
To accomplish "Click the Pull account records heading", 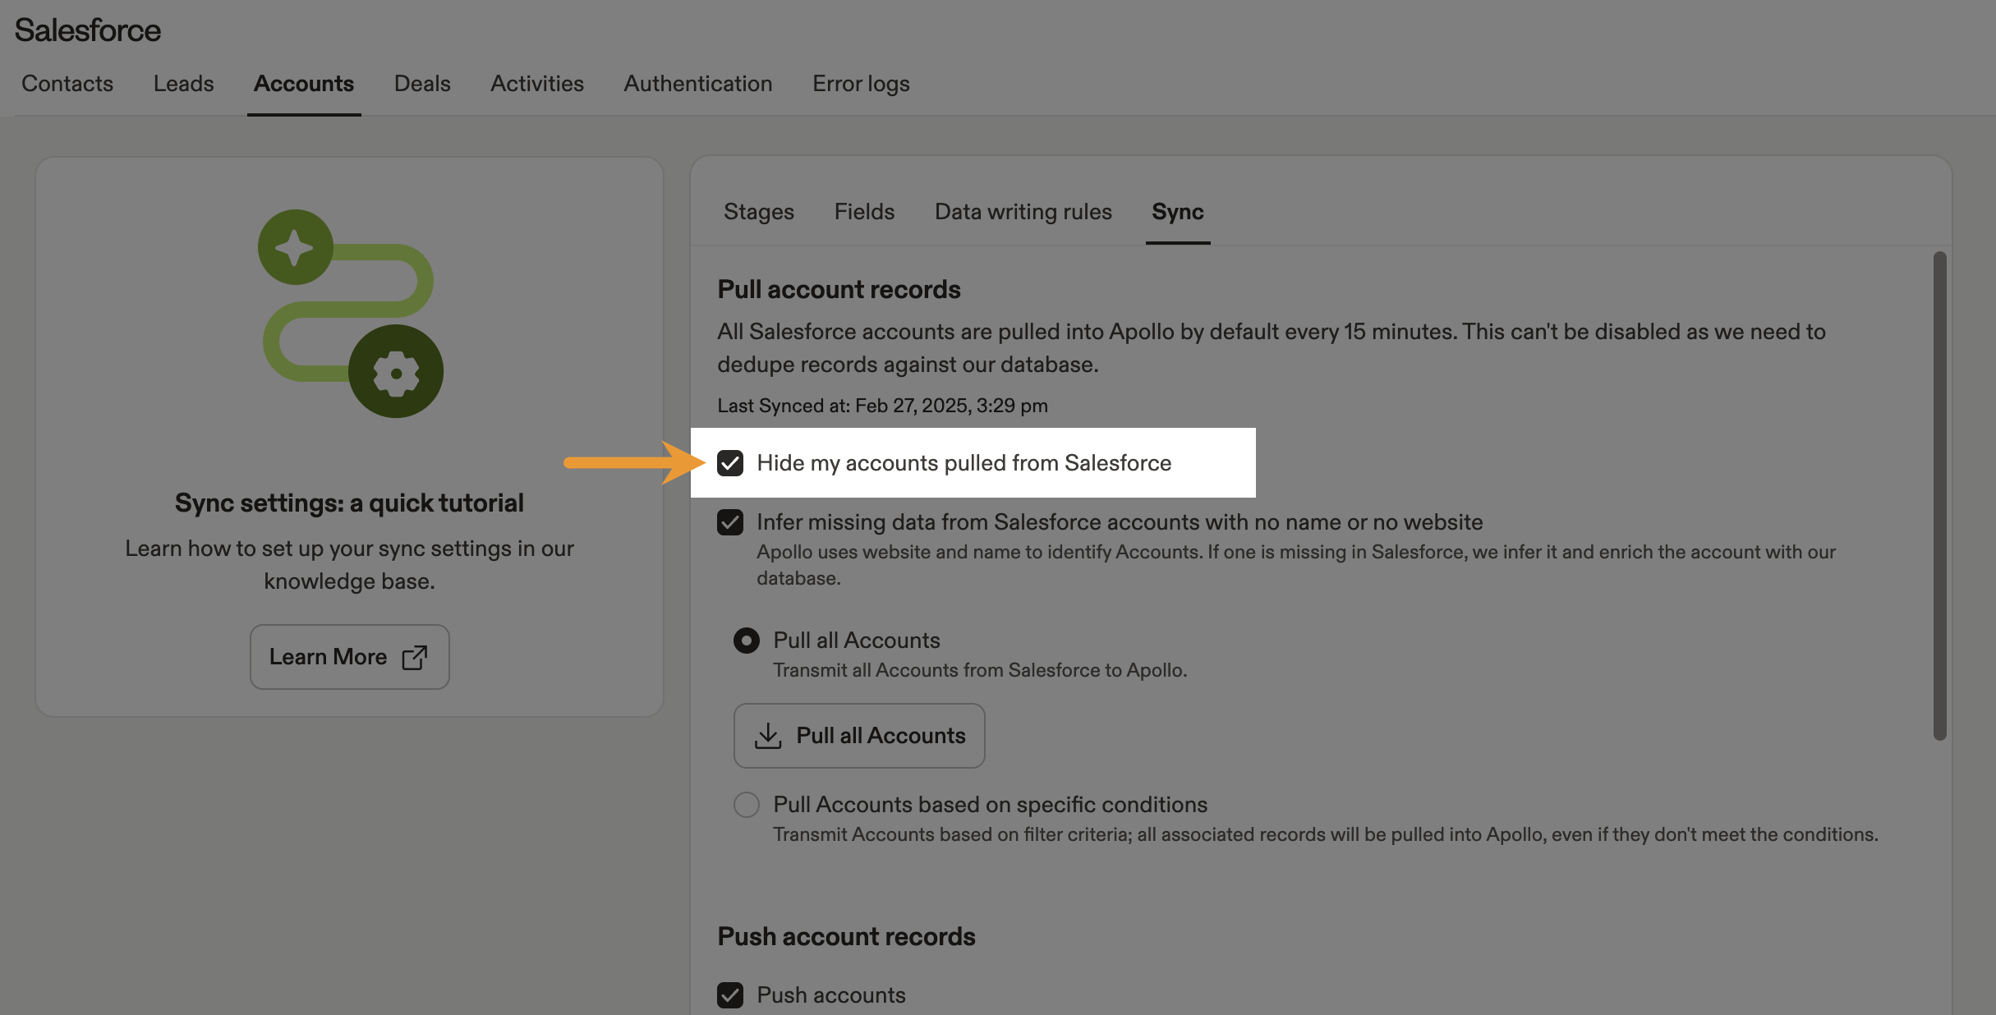I will click(x=839, y=289).
